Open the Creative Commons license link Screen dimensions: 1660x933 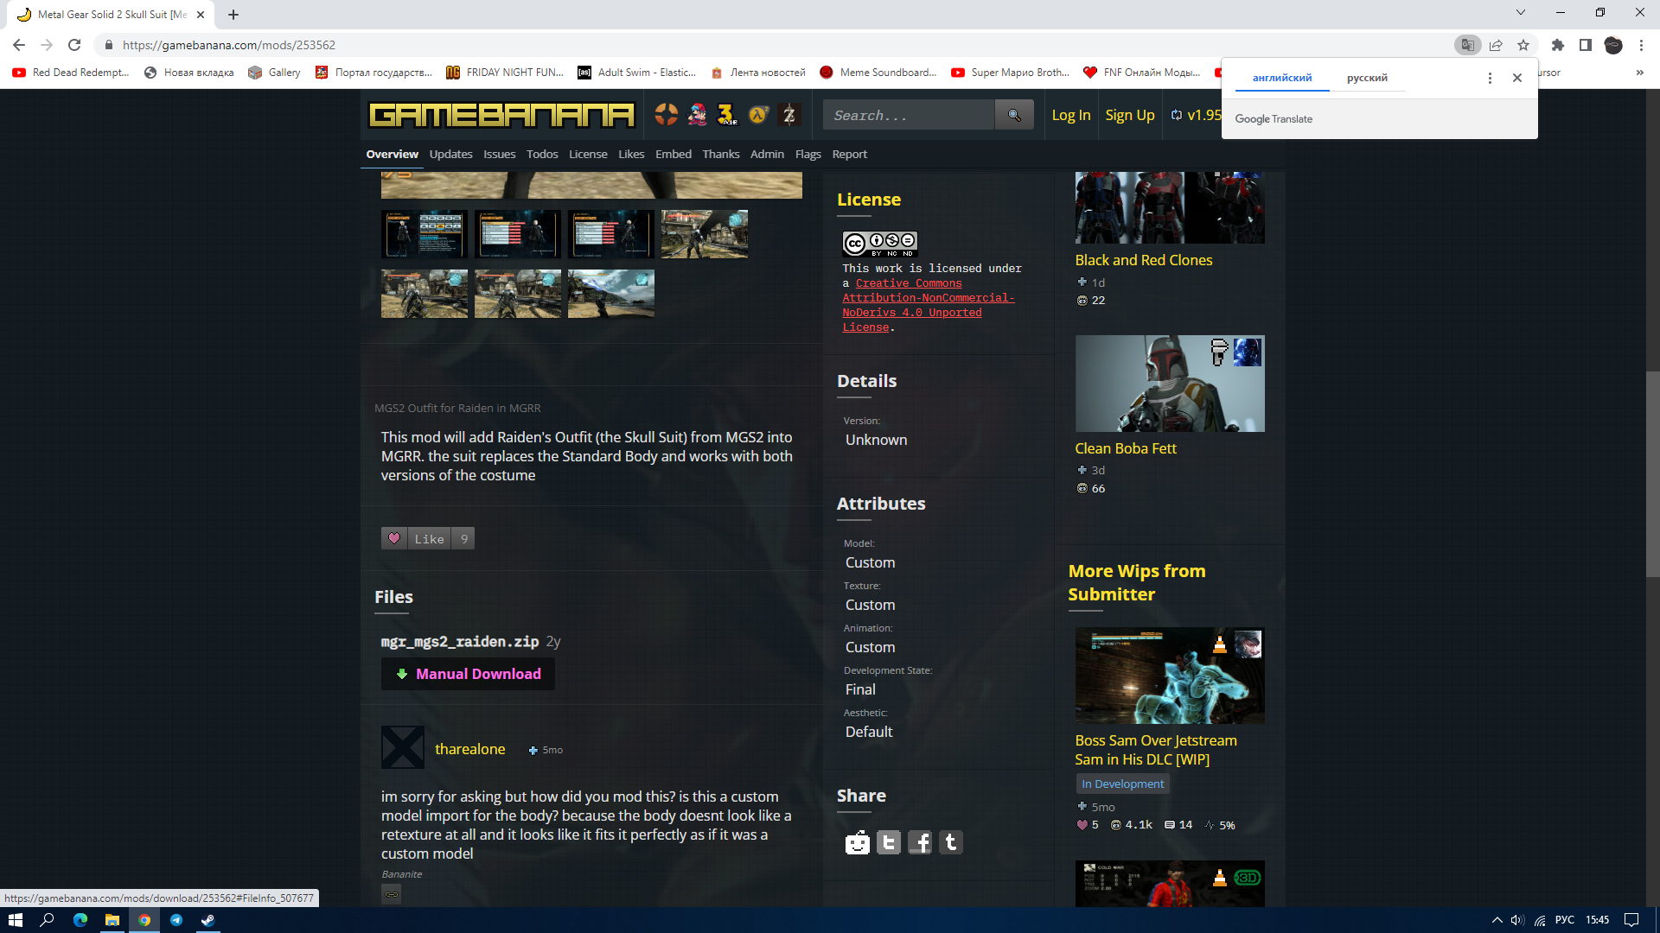(929, 305)
